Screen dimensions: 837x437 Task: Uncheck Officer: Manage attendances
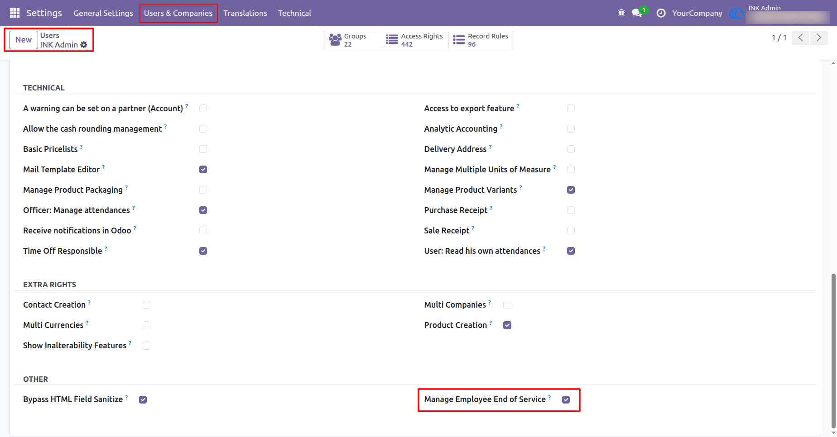(203, 210)
